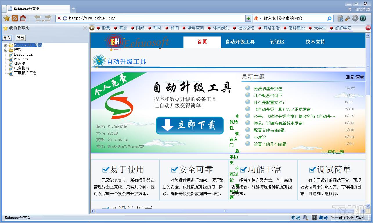Toggle the 功能丰富 checkbox icon
The width and height of the screenshot is (373, 223).
coord(243,169)
